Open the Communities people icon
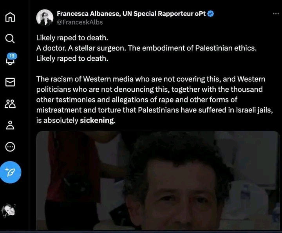 coord(10,104)
